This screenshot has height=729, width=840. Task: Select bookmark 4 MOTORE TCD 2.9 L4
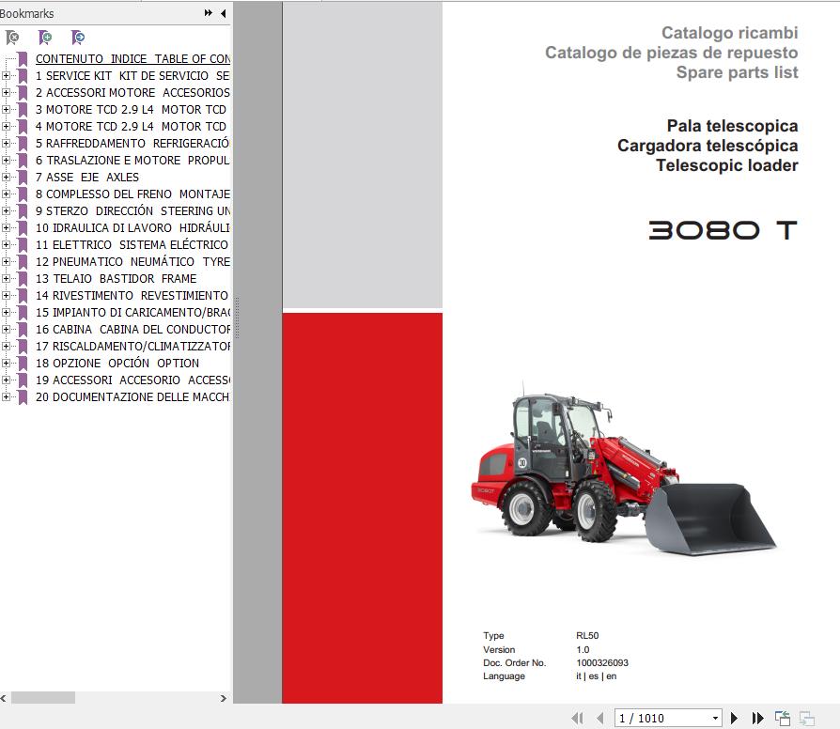click(x=131, y=127)
